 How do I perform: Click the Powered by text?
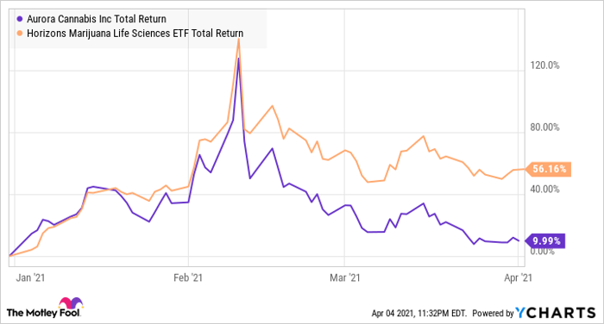click(493, 313)
